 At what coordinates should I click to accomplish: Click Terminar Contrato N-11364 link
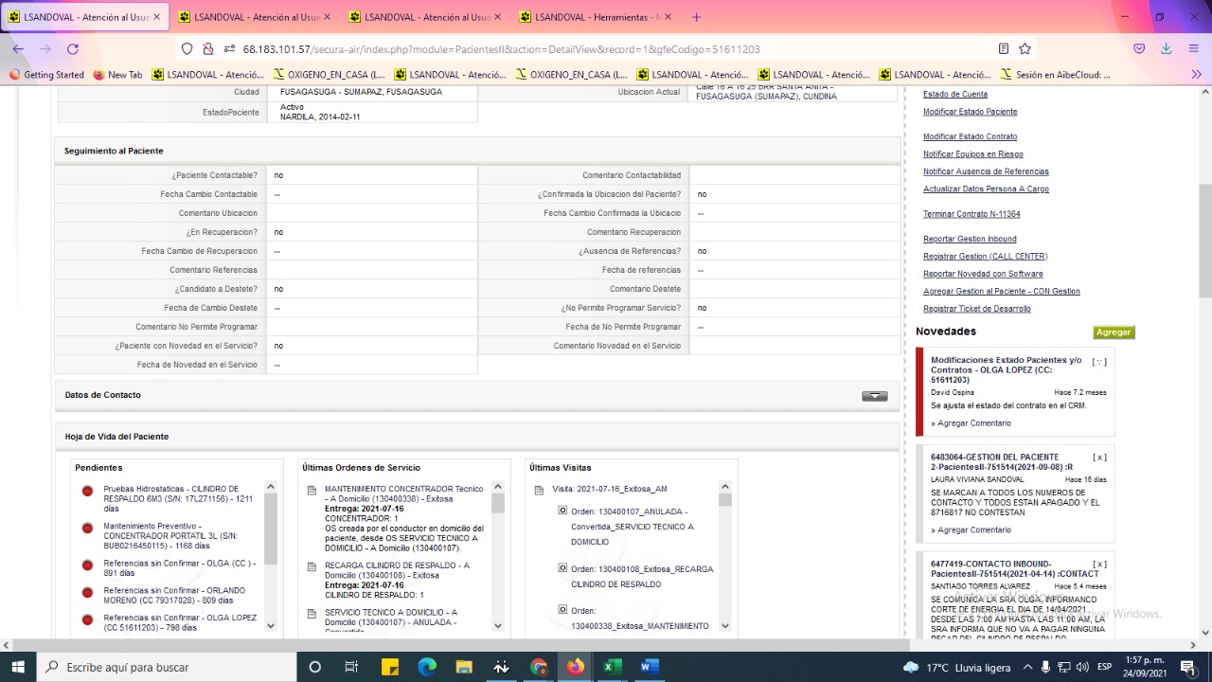tap(971, 214)
